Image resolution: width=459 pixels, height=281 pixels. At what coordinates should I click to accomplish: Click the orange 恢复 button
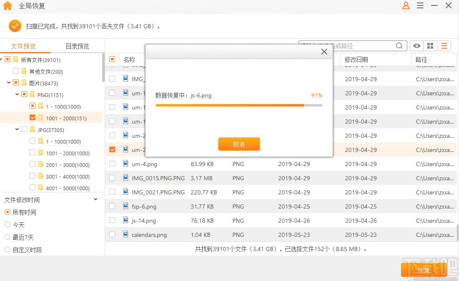(424, 270)
